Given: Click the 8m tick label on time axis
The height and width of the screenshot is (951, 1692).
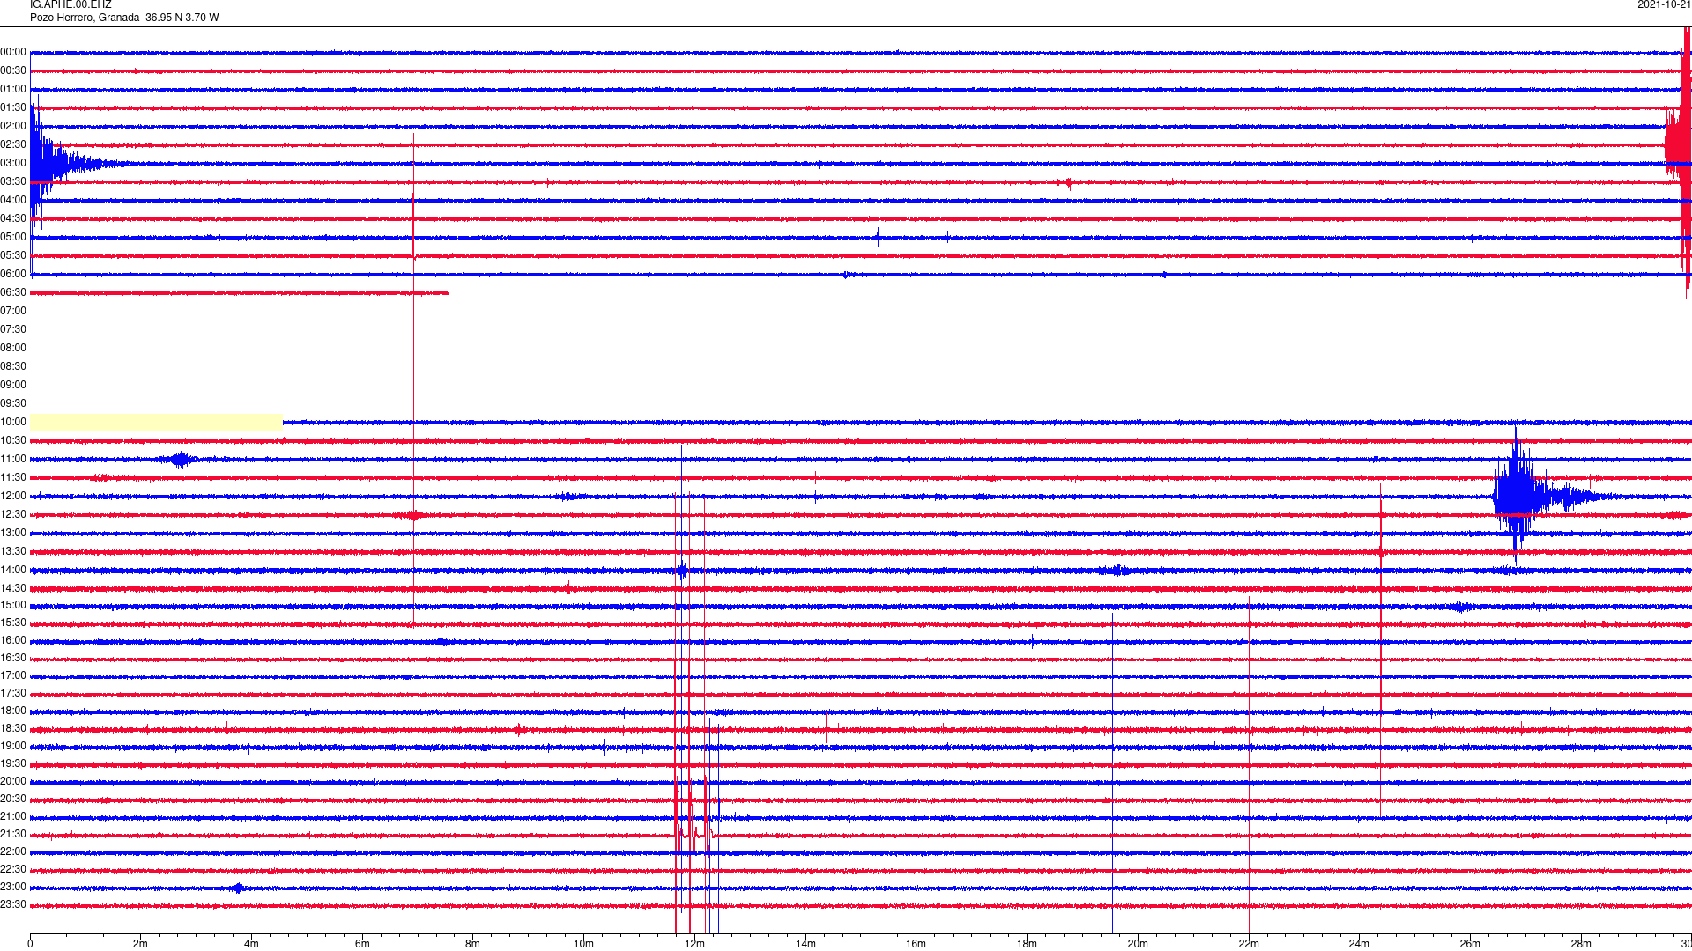Looking at the screenshot, I should click(473, 944).
